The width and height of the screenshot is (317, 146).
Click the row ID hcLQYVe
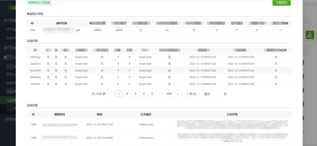click(x=36, y=71)
